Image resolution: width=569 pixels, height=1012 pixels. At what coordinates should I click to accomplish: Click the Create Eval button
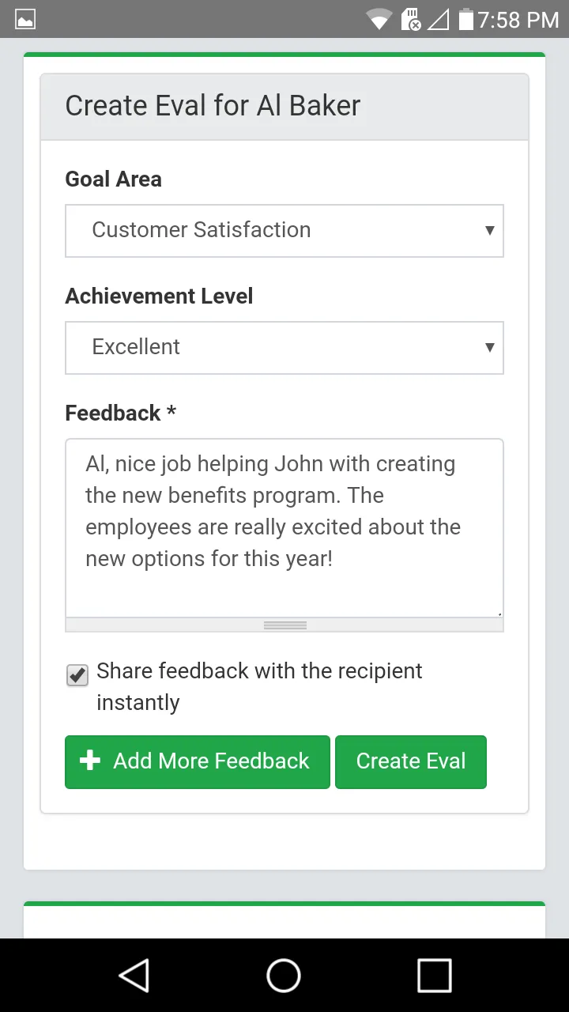[411, 762]
